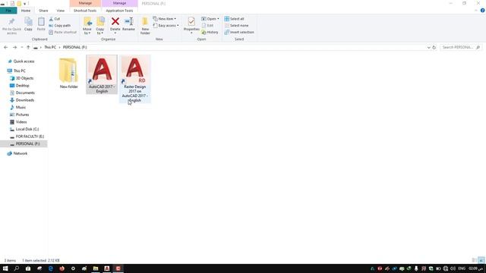This screenshot has height=273, width=486.
Task: Open Desktop in navigation pane
Action: click(x=22, y=86)
